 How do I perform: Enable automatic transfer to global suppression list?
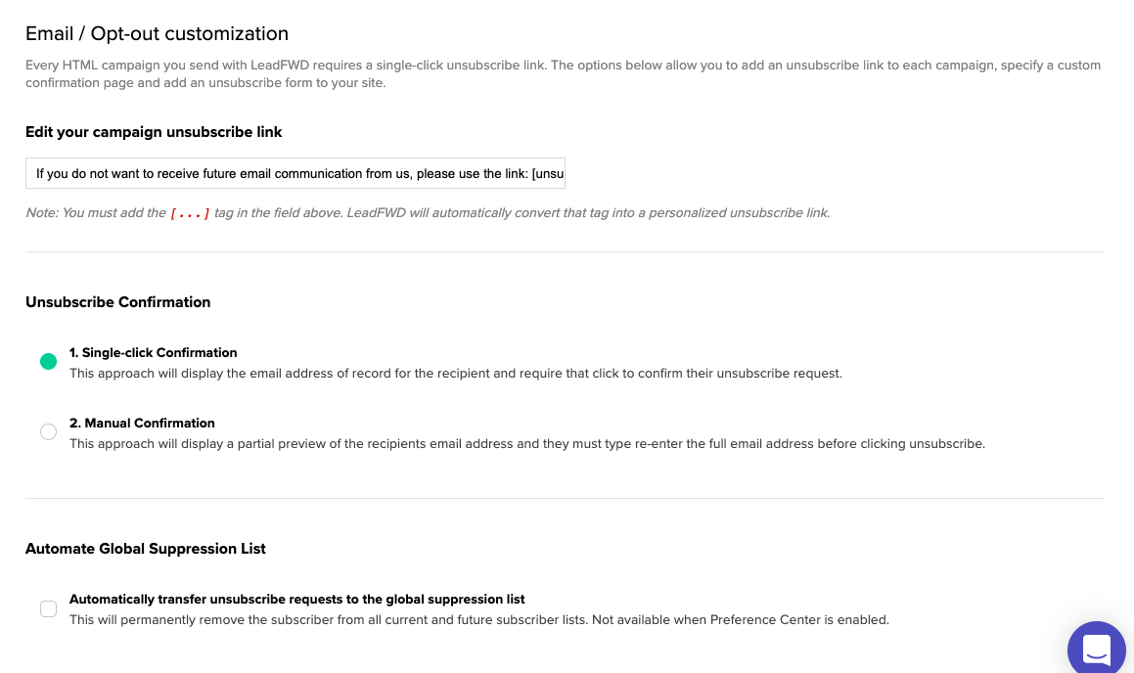coord(49,608)
